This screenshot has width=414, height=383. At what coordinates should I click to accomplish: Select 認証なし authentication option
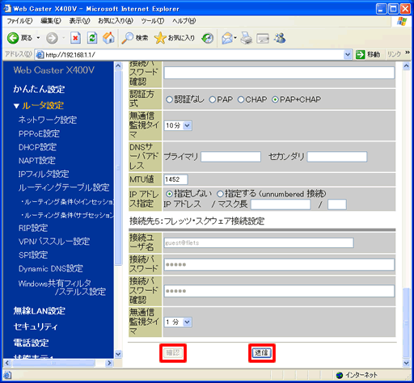coord(169,99)
